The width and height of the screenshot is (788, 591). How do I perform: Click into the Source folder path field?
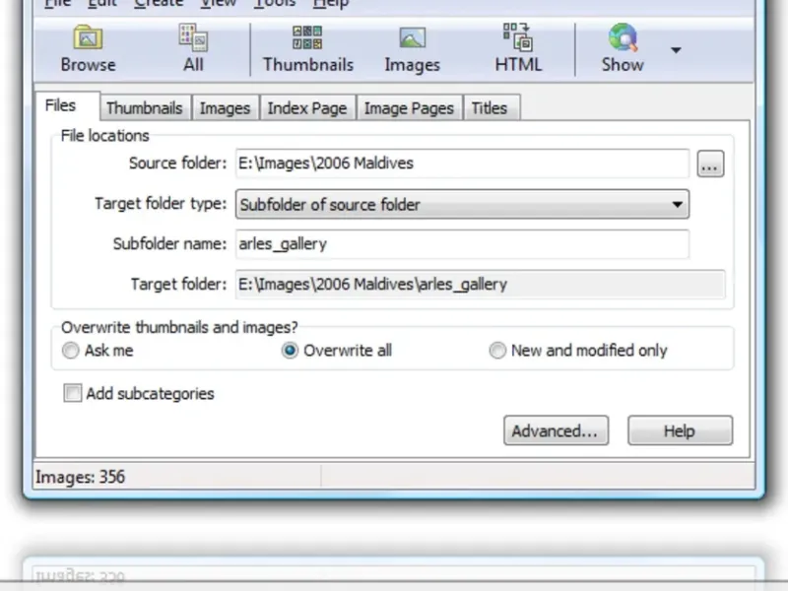[x=462, y=164]
